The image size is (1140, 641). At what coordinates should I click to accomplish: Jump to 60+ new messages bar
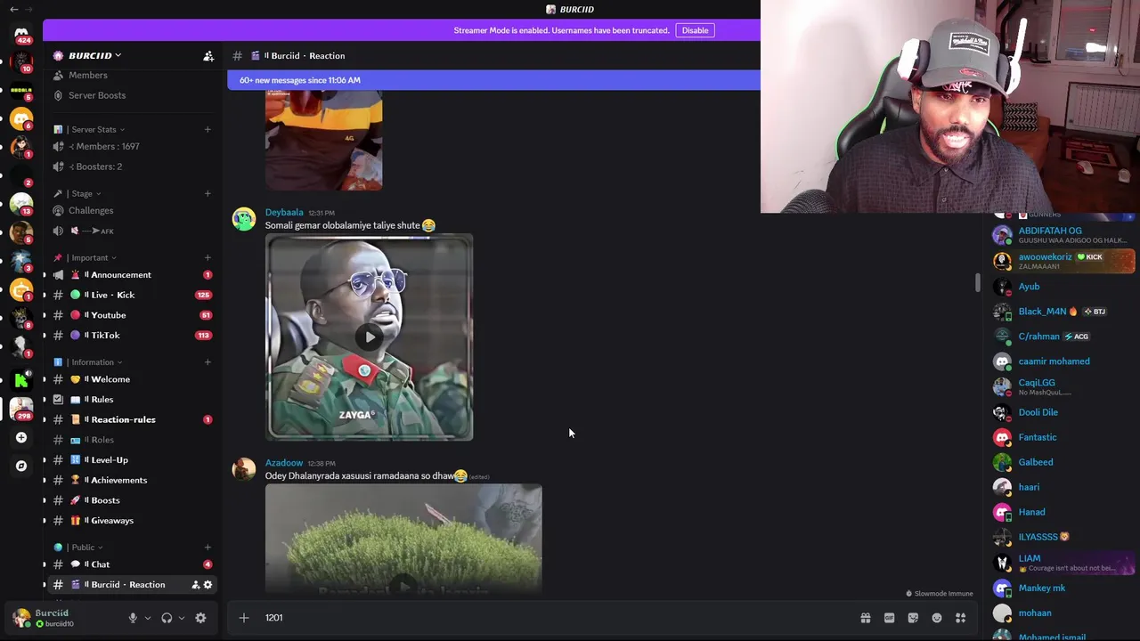coord(494,80)
